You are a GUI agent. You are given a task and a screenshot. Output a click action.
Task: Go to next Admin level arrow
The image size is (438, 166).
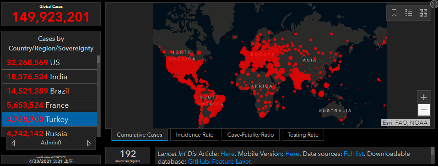(89, 144)
